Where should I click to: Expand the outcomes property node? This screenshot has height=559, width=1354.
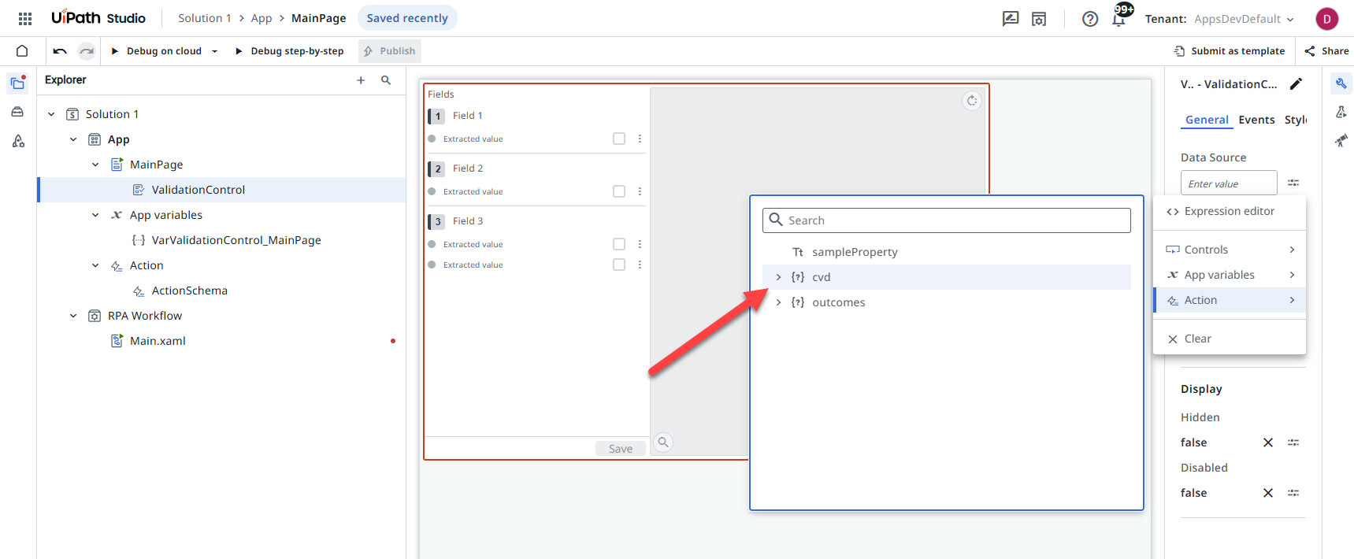tap(778, 302)
